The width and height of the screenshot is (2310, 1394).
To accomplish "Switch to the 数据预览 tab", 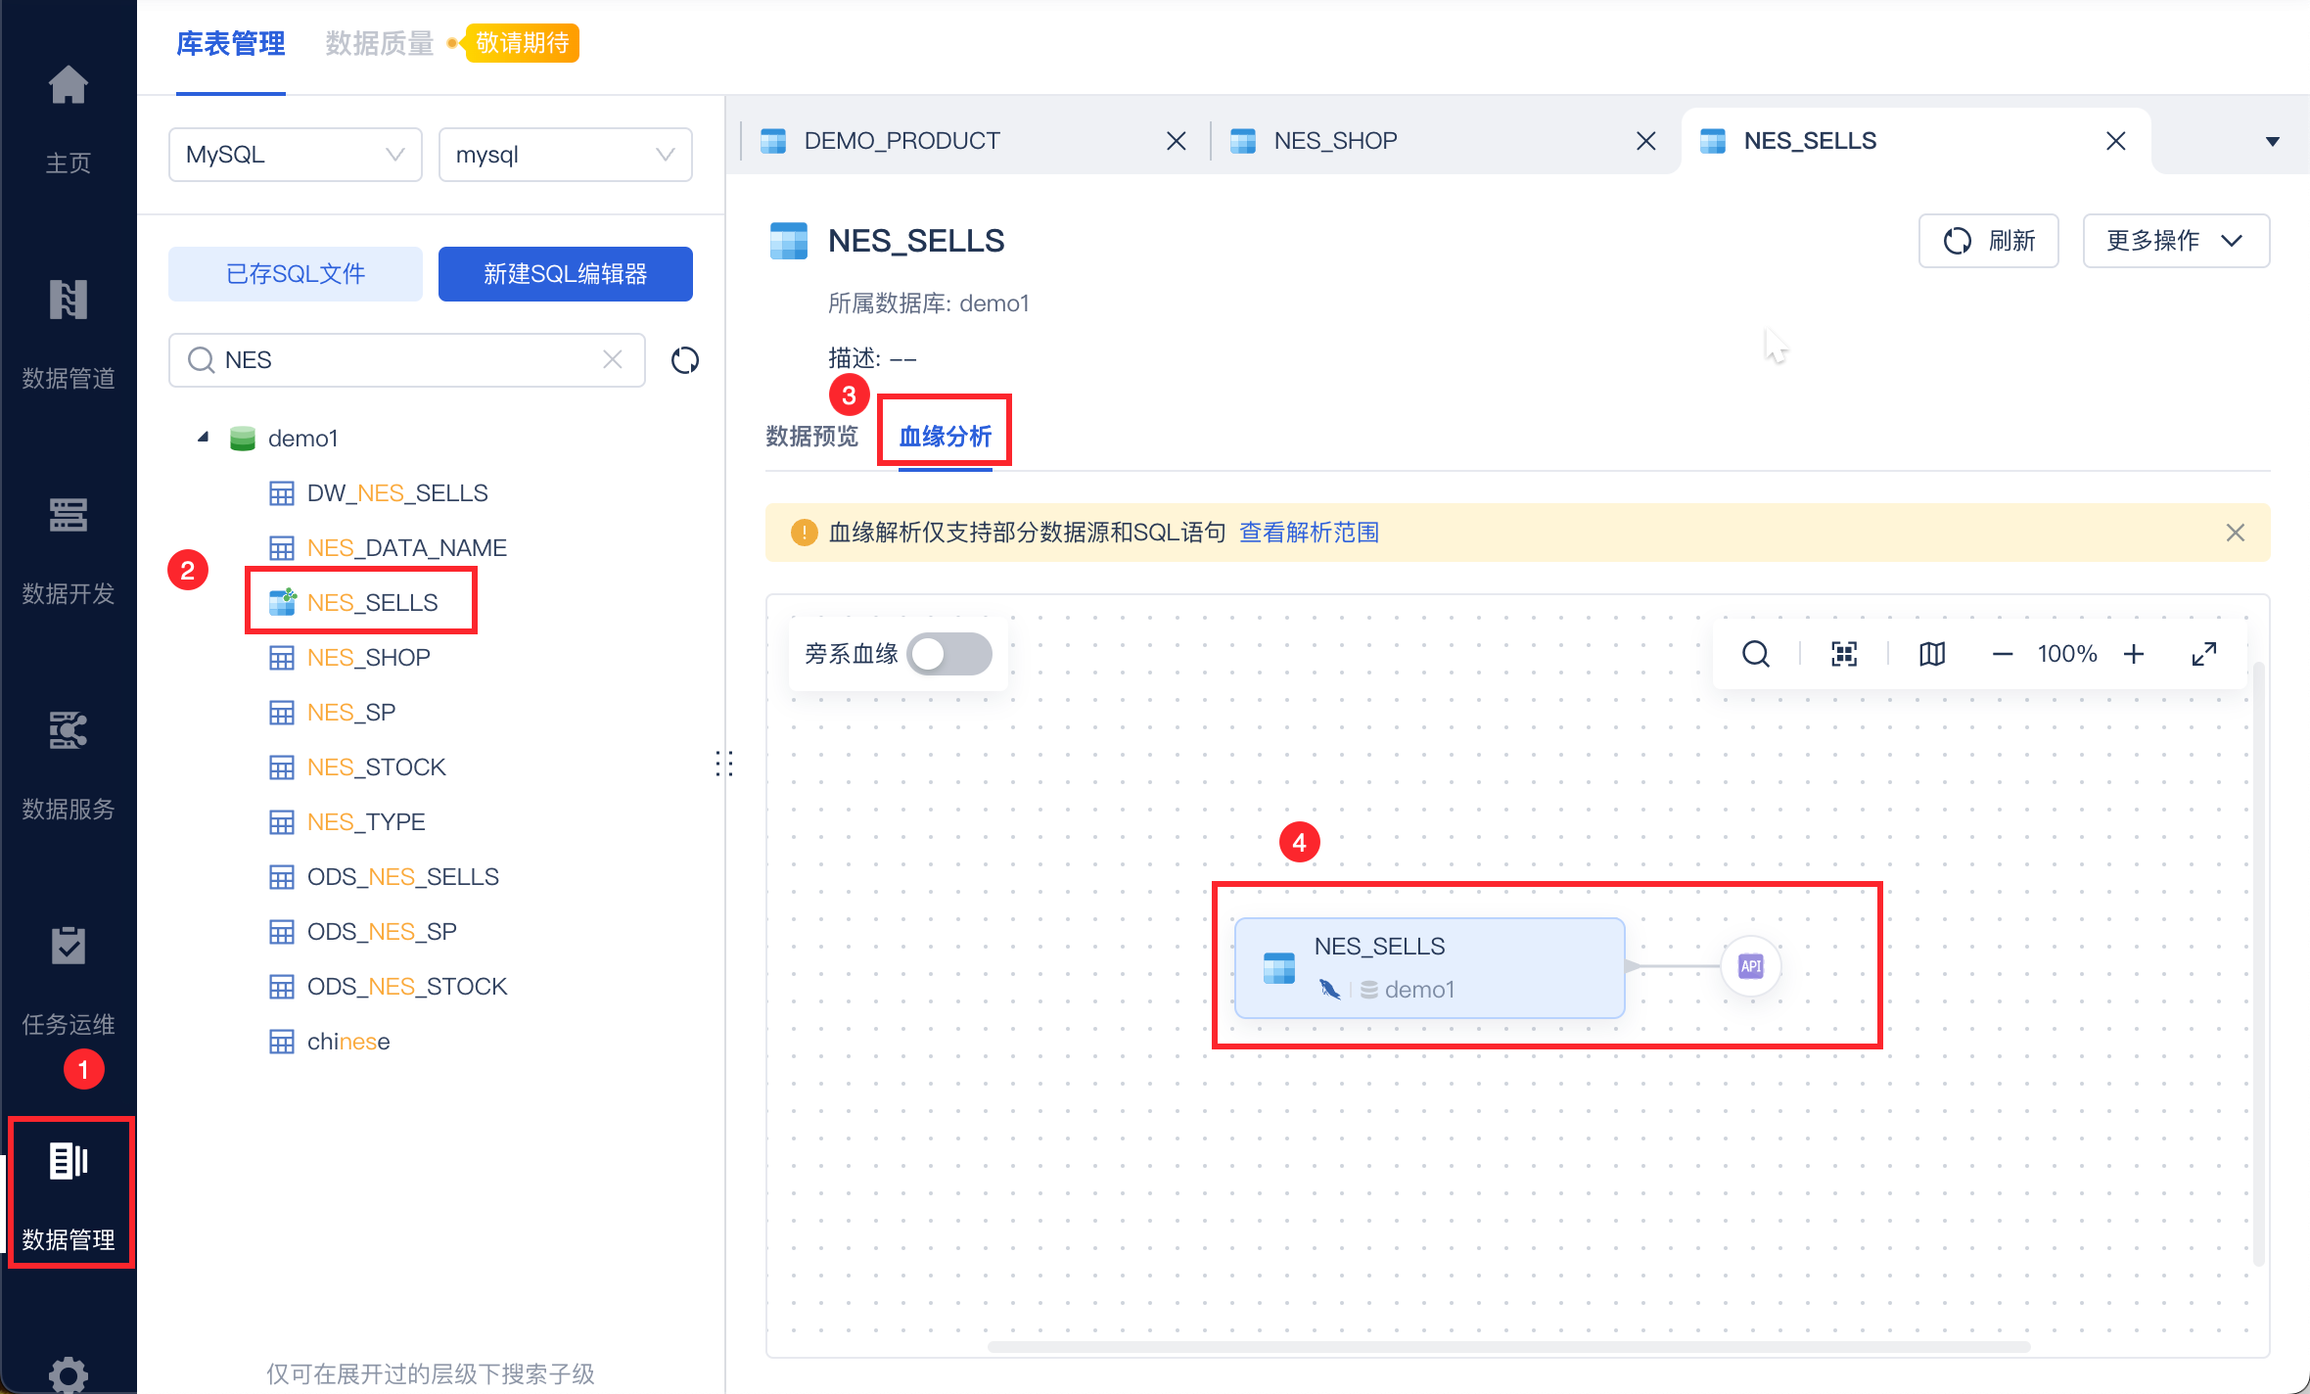I will 811,436.
